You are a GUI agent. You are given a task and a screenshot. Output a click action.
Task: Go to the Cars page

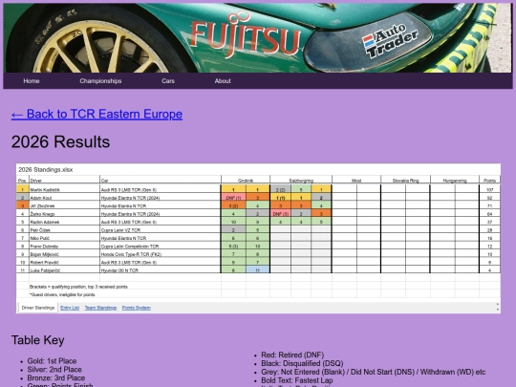pyautogui.click(x=168, y=81)
